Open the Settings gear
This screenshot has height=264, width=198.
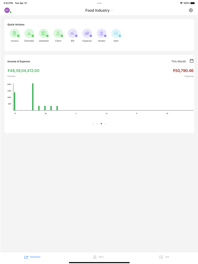click(191, 10)
